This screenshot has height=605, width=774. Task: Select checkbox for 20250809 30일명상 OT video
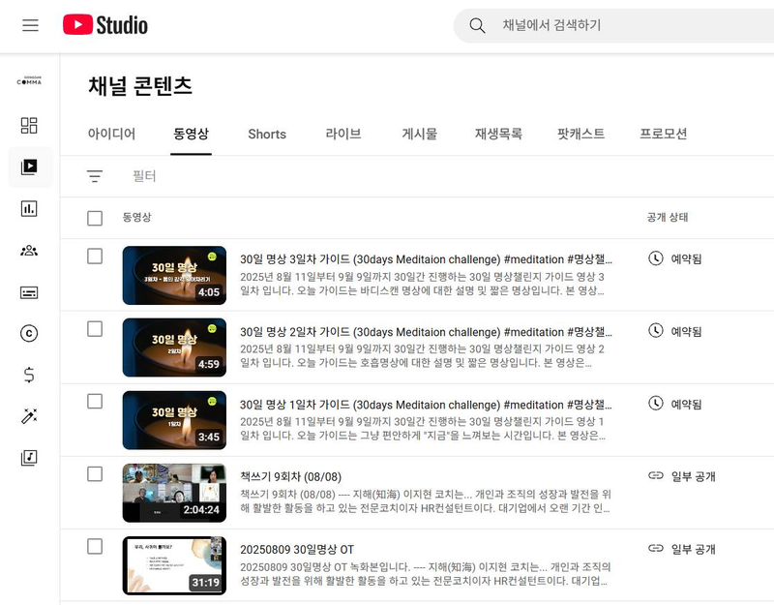pyautogui.click(x=95, y=547)
